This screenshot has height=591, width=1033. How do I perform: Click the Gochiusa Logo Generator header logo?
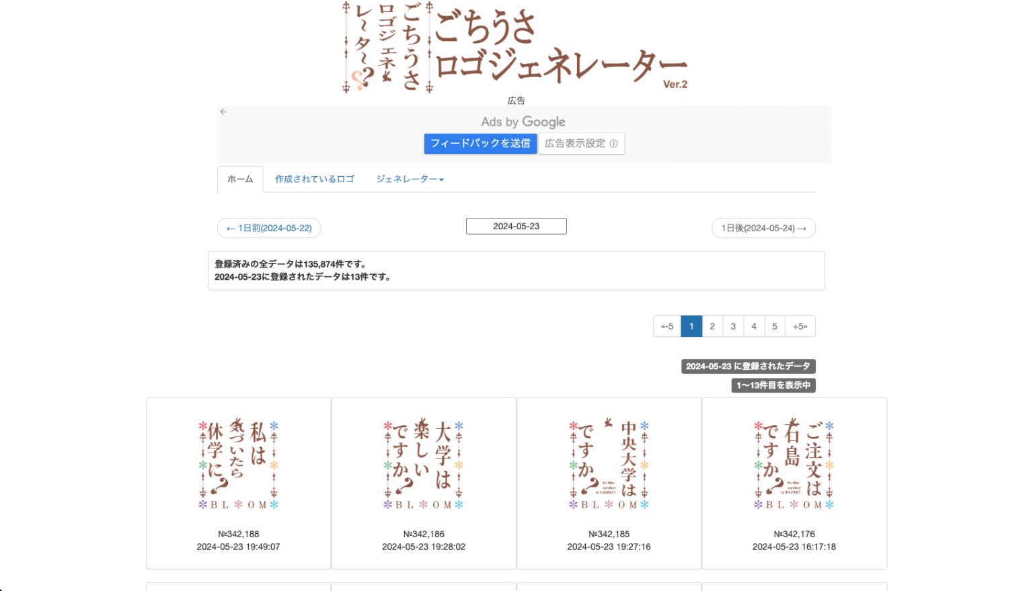click(x=516, y=47)
